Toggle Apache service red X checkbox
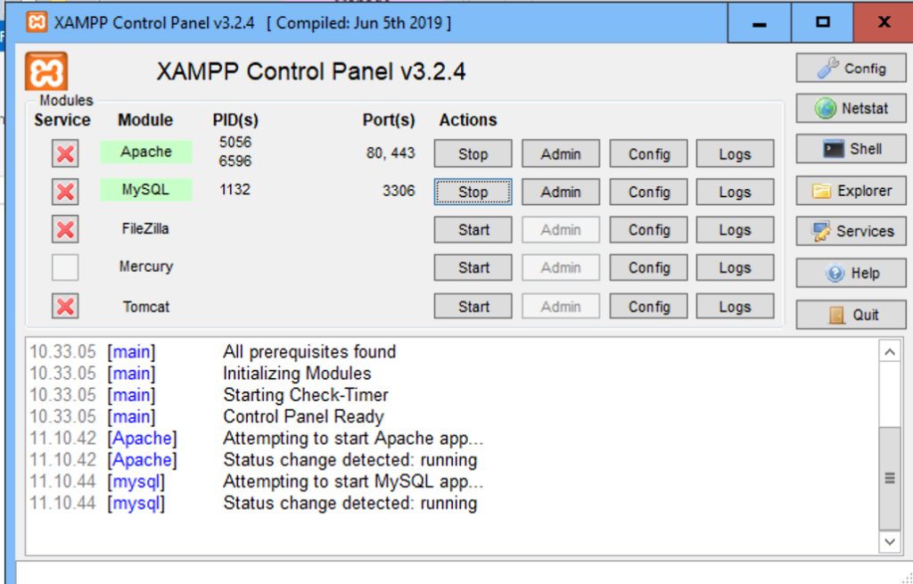This screenshot has height=584, width=913. click(x=65, y=153)
